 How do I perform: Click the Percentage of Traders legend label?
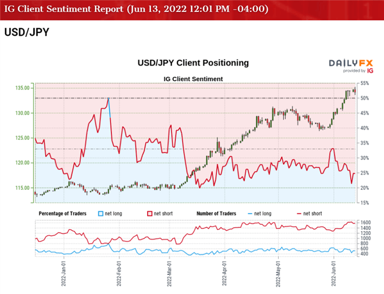(x=64, y=214)
